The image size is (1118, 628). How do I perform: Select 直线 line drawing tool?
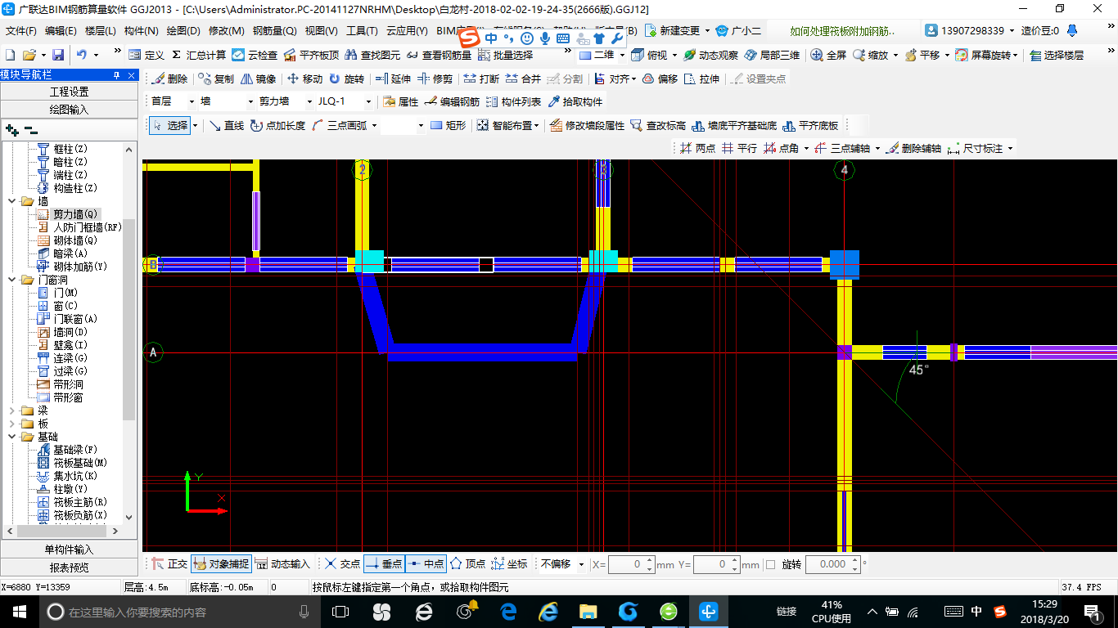click(x=227, y=125)
